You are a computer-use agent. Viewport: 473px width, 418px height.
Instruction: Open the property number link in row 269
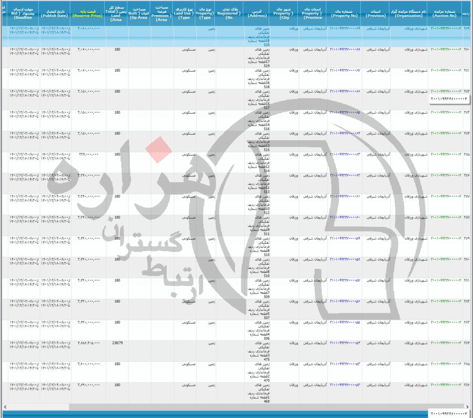tap(345, 28)
